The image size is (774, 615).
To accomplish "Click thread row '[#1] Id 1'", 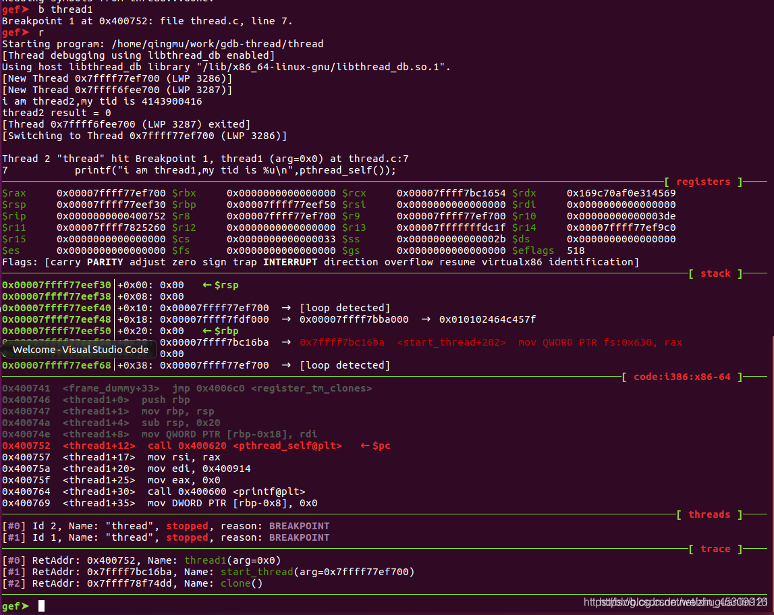I will pyautogui.click(x=166, y=537).
